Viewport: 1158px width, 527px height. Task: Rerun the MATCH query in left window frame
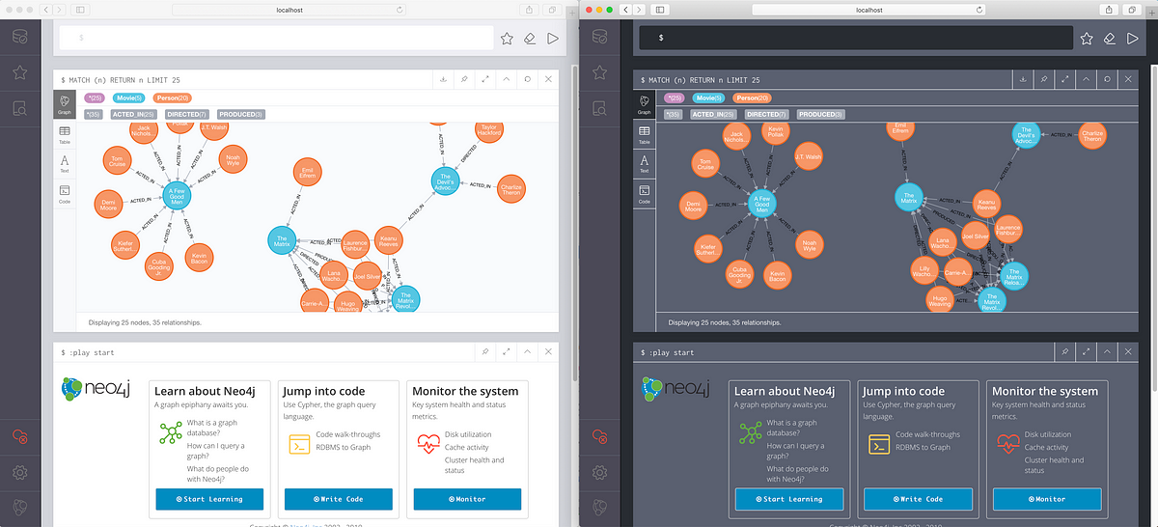(527, 79)
